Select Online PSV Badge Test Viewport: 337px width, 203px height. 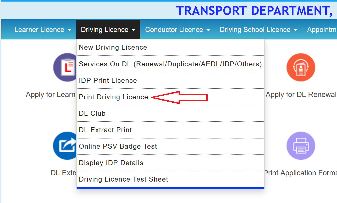(118, 146)
